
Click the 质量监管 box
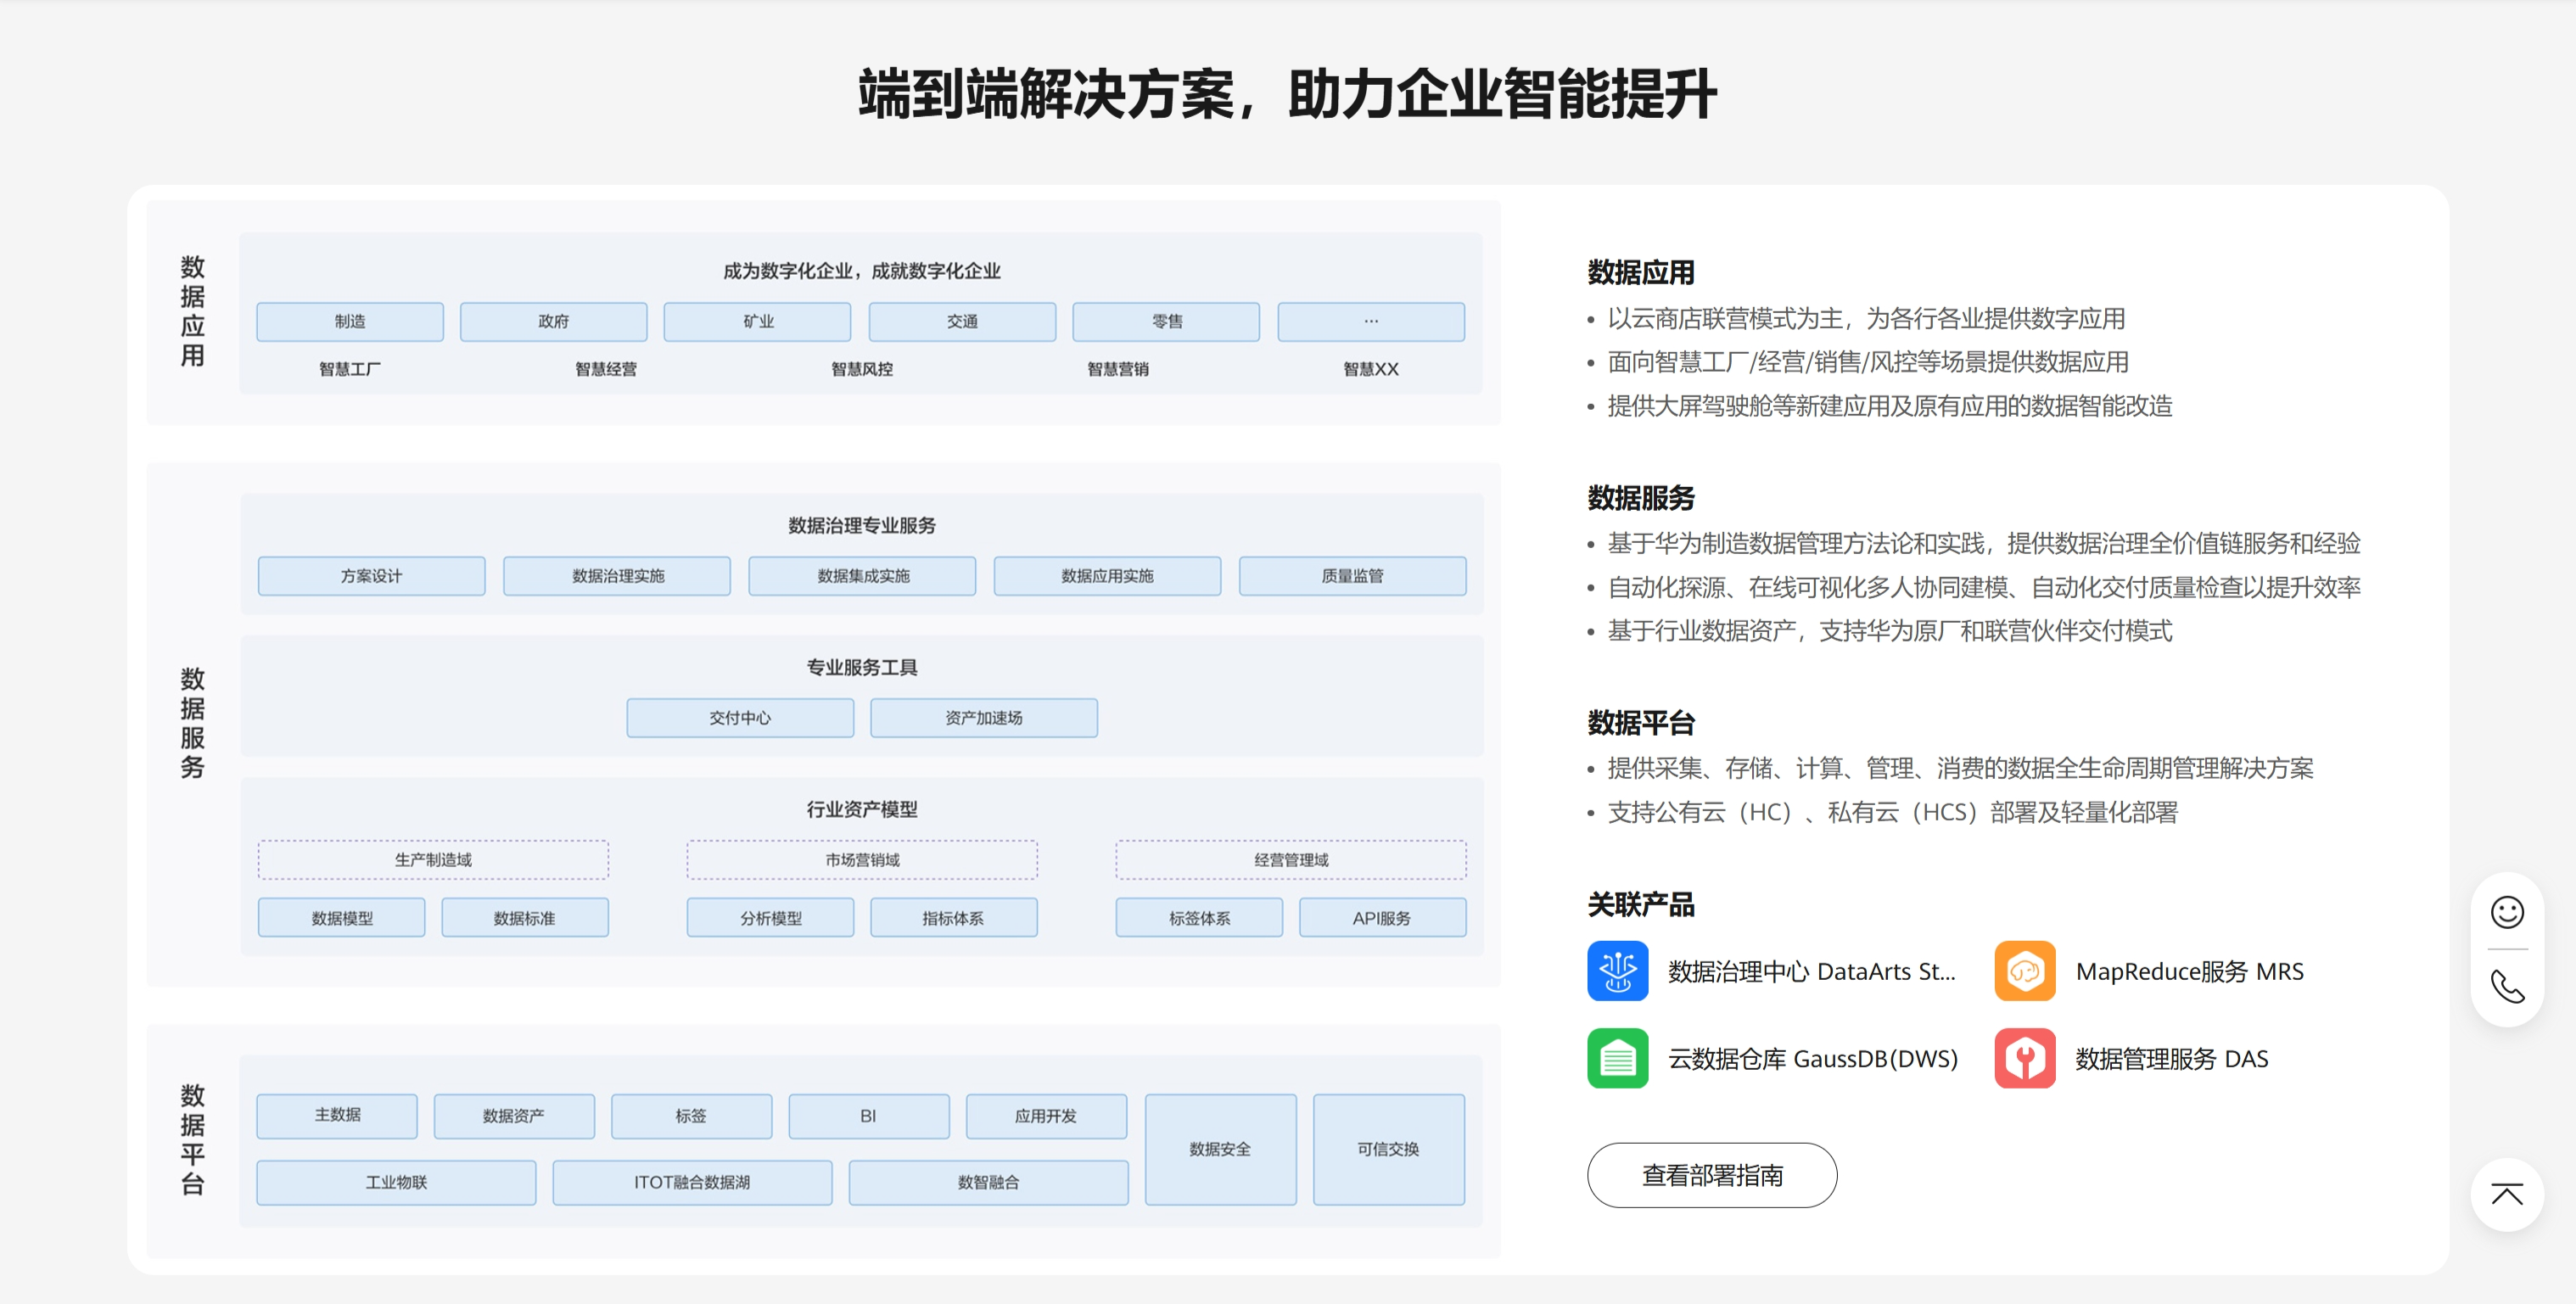click(x=1352, y=576)
